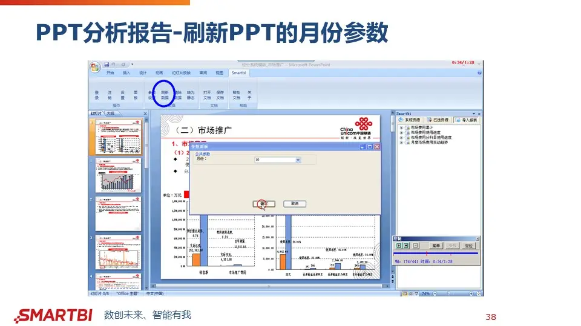Open the 审阅 ribbon tab
581x326 pixels.
pyautogui.click(x=203, y=73)
